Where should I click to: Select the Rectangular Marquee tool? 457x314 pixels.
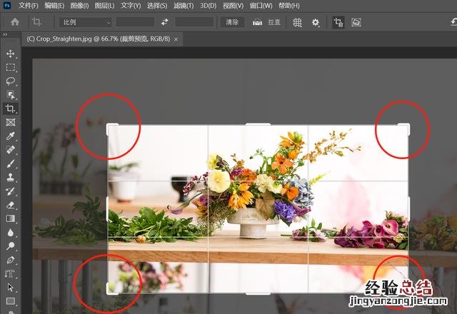pyautogui.click(x=10, y=67)
